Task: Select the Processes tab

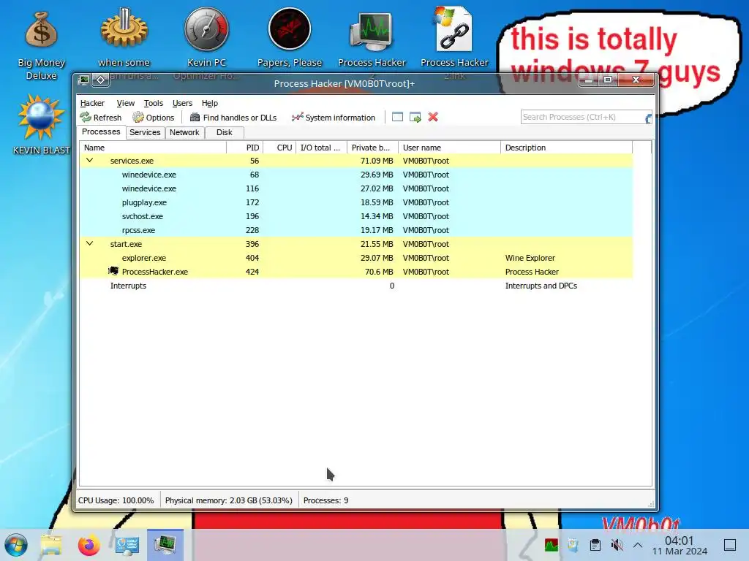Action: pyautogui.click(x=101, y=131)
